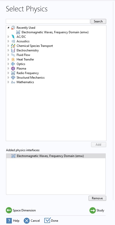Screen dimensions: 115x225
Task: Select the Electrochemistry tree item
Action: 27,50
